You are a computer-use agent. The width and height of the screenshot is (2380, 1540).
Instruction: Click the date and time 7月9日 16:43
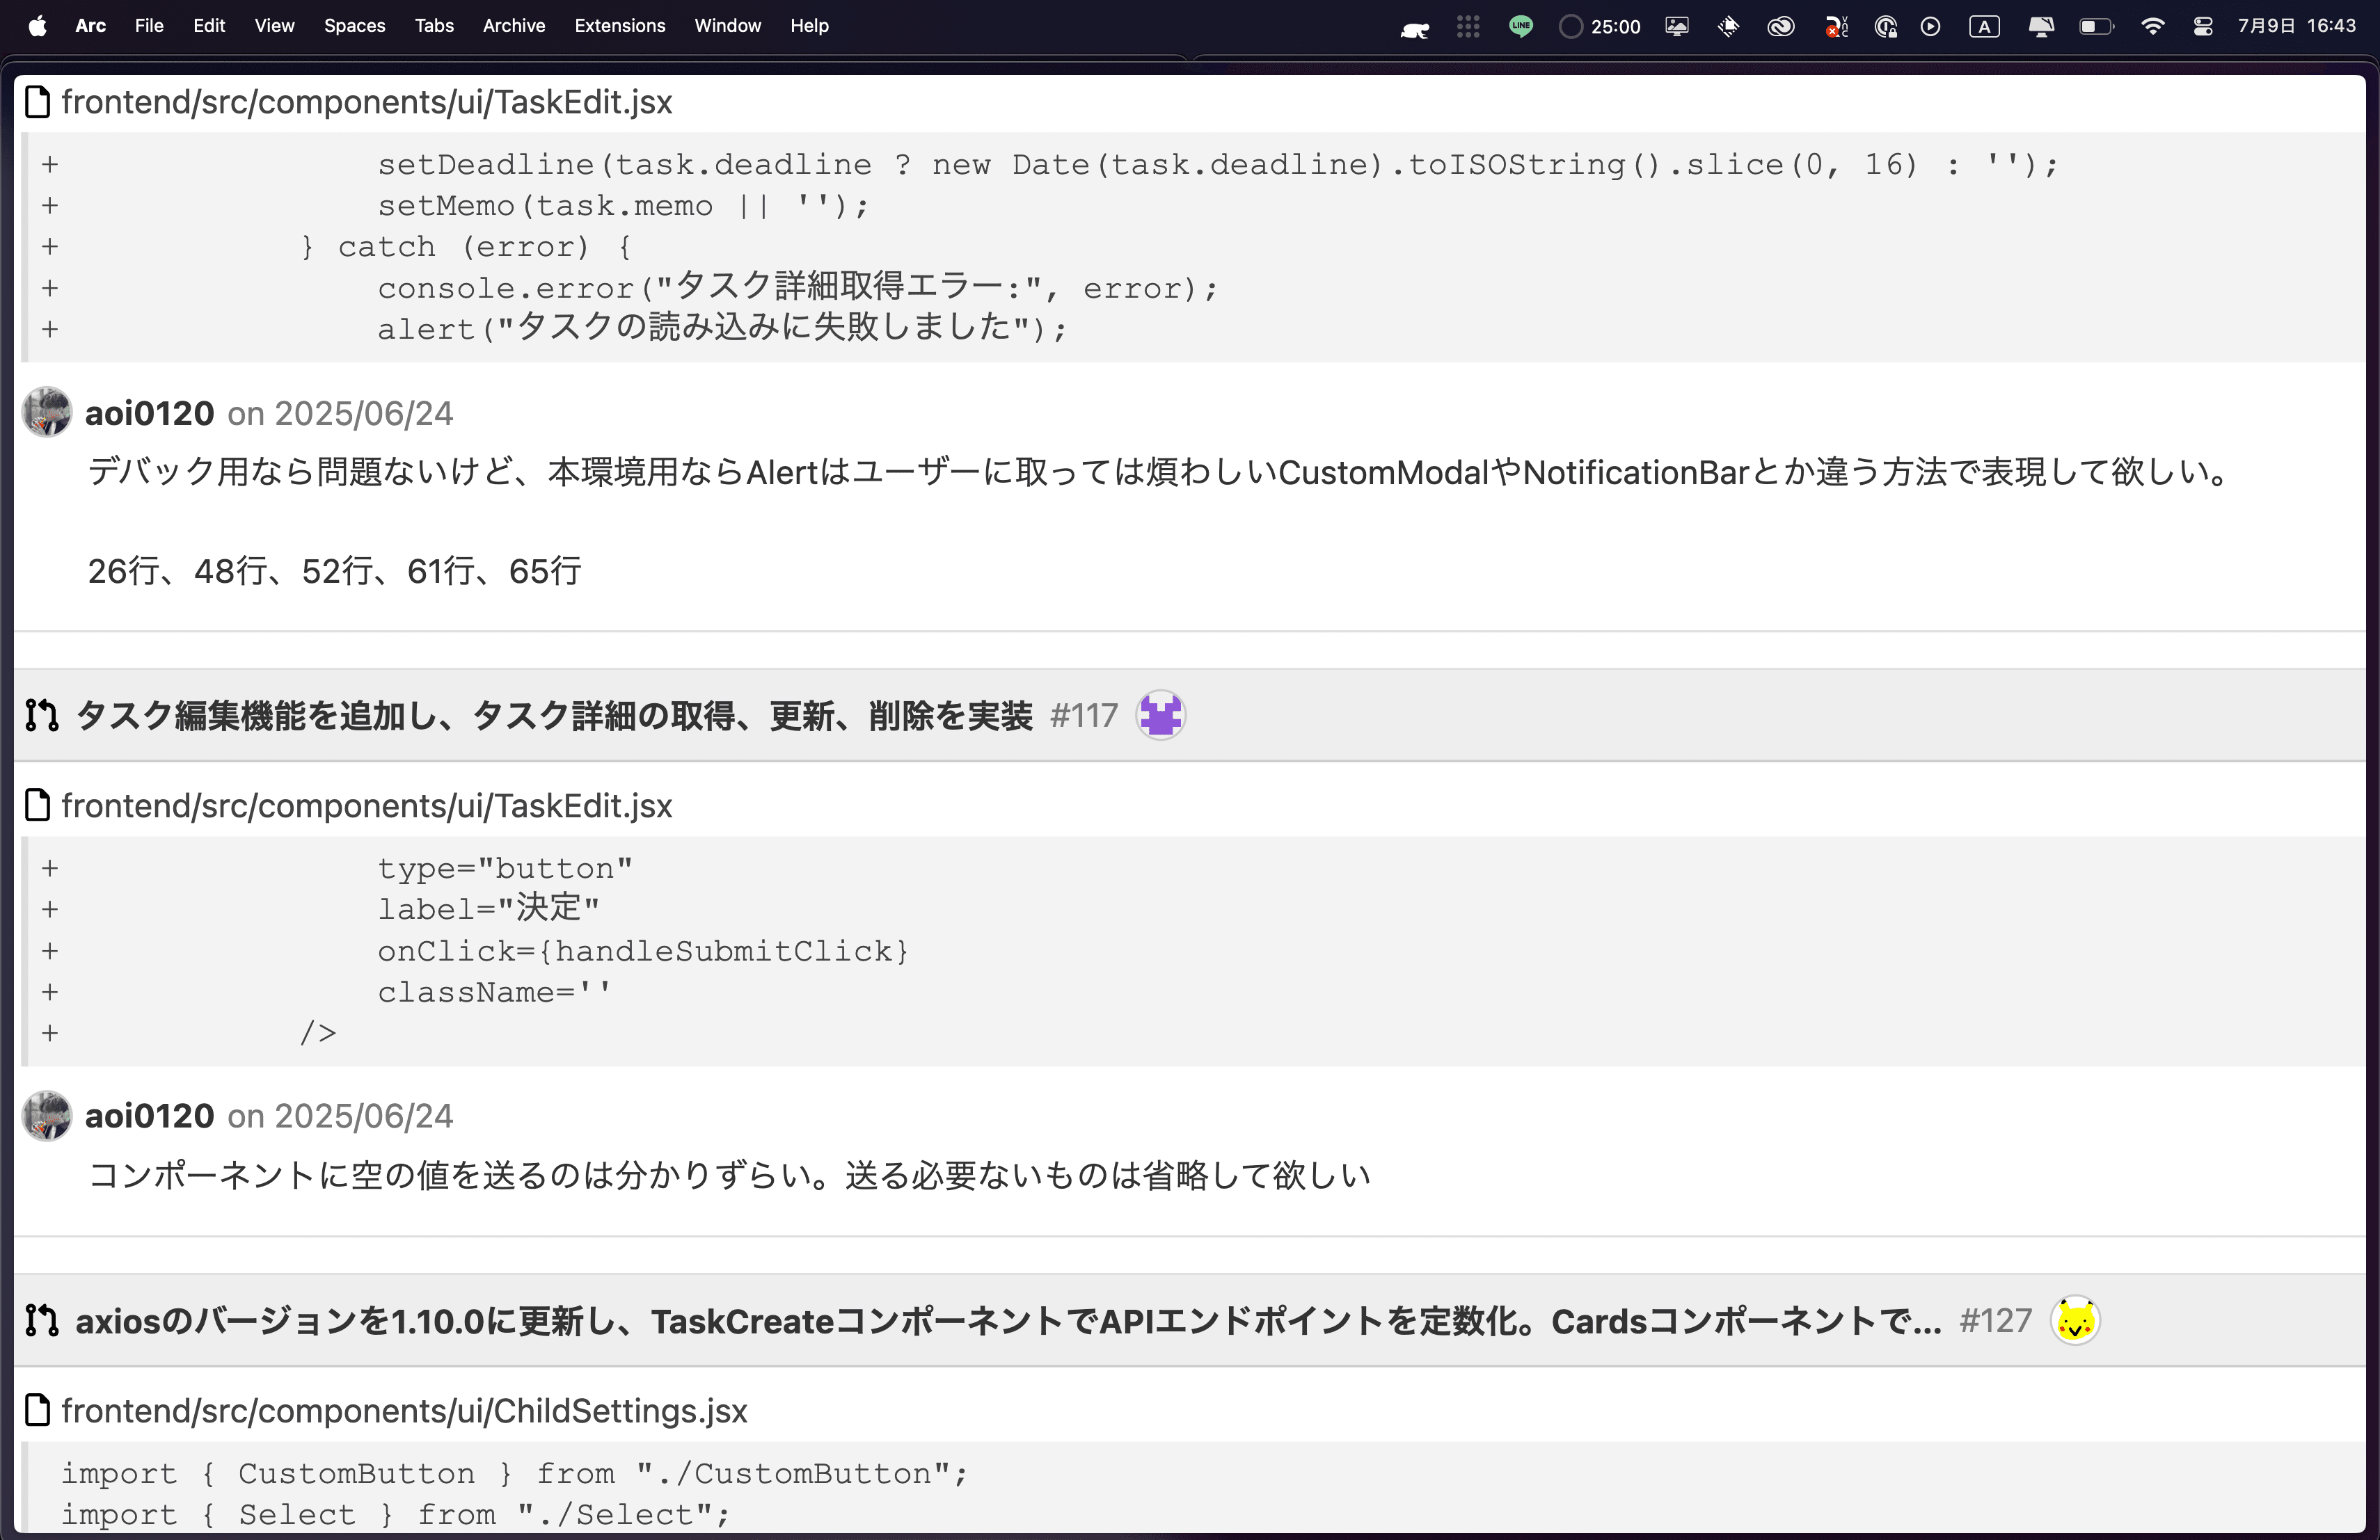[x=2297, y=26]
